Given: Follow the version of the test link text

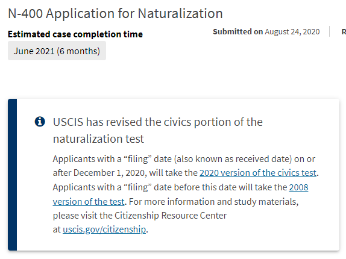Looking at the screenshot, I should [89, 202].
